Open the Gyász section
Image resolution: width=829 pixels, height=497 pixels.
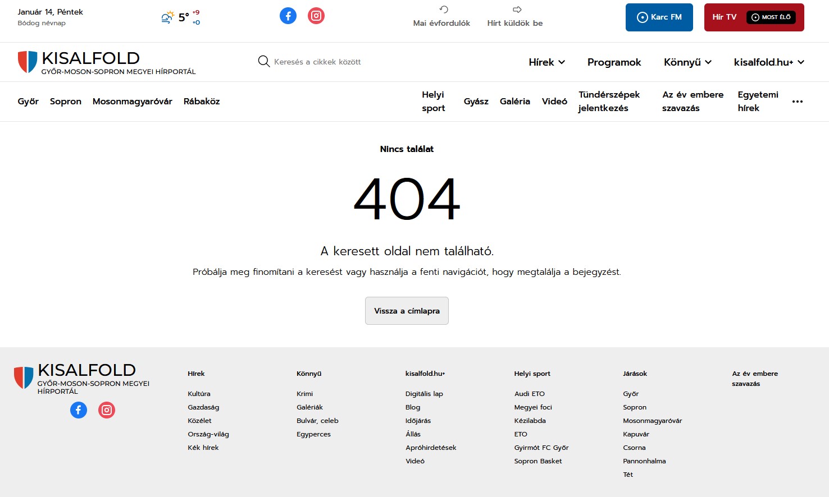[476, 102]
